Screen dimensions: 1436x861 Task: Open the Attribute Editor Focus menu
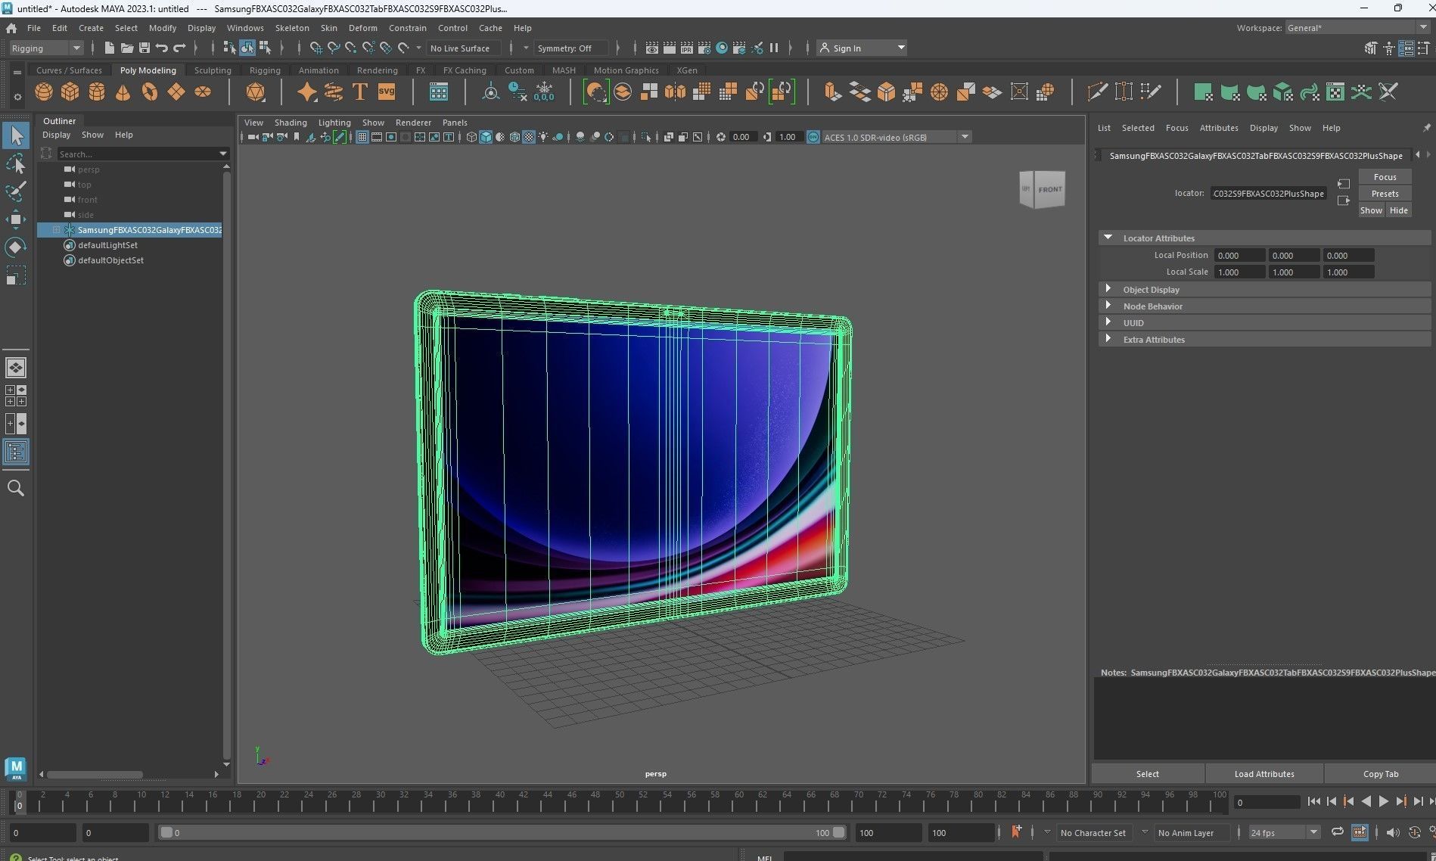point(1176,128)
